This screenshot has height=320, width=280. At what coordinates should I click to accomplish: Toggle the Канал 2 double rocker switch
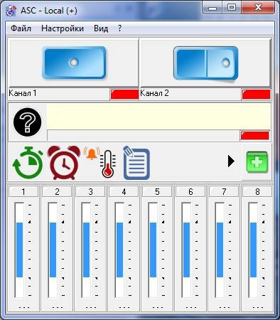(205, 63)
